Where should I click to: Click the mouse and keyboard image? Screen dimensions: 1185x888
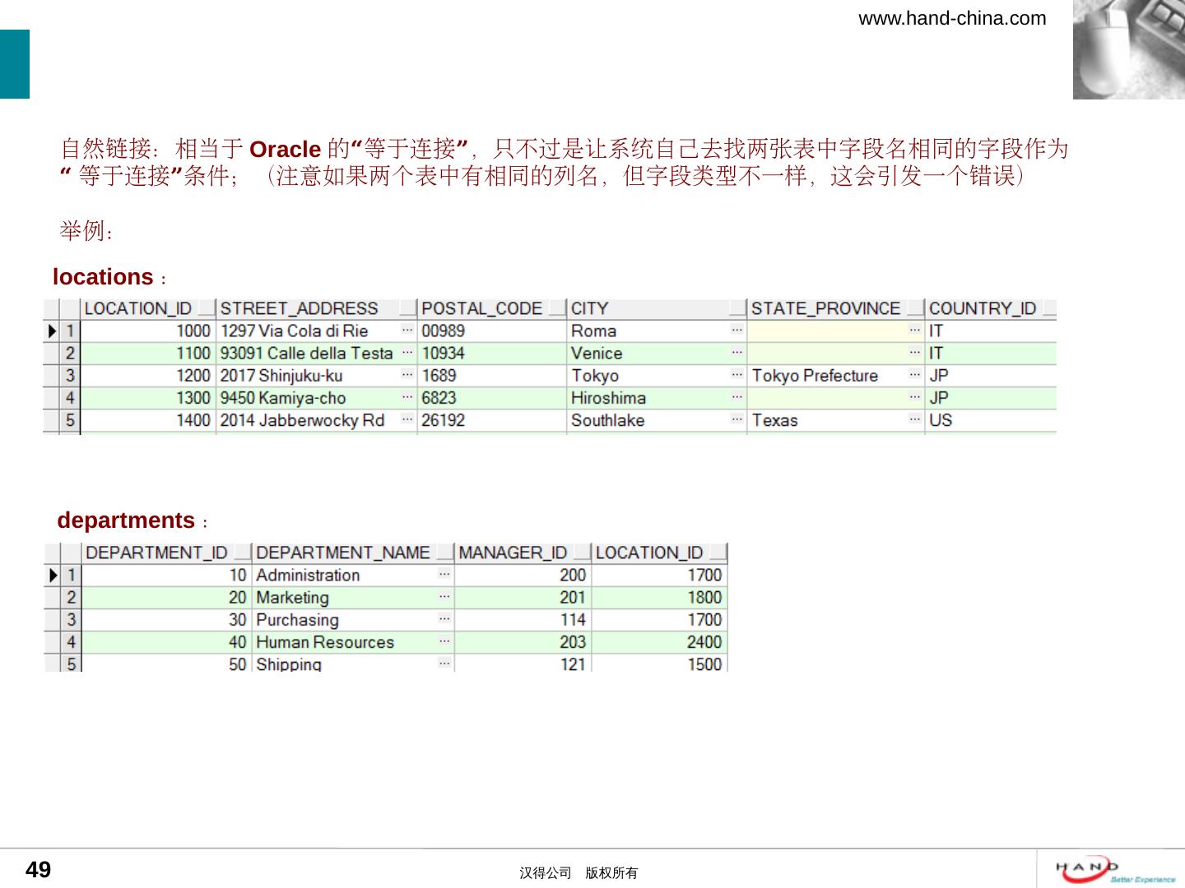1129,49
